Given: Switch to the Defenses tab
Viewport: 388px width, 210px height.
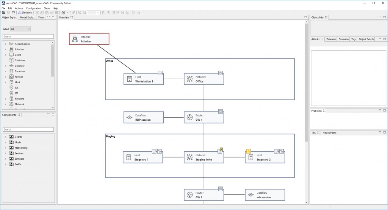Looking at the screenshot, I should pos(331,39).
